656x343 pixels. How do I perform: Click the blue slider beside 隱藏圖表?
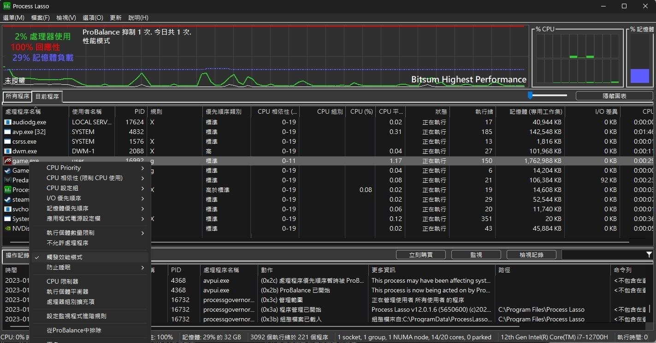point(530,95)
